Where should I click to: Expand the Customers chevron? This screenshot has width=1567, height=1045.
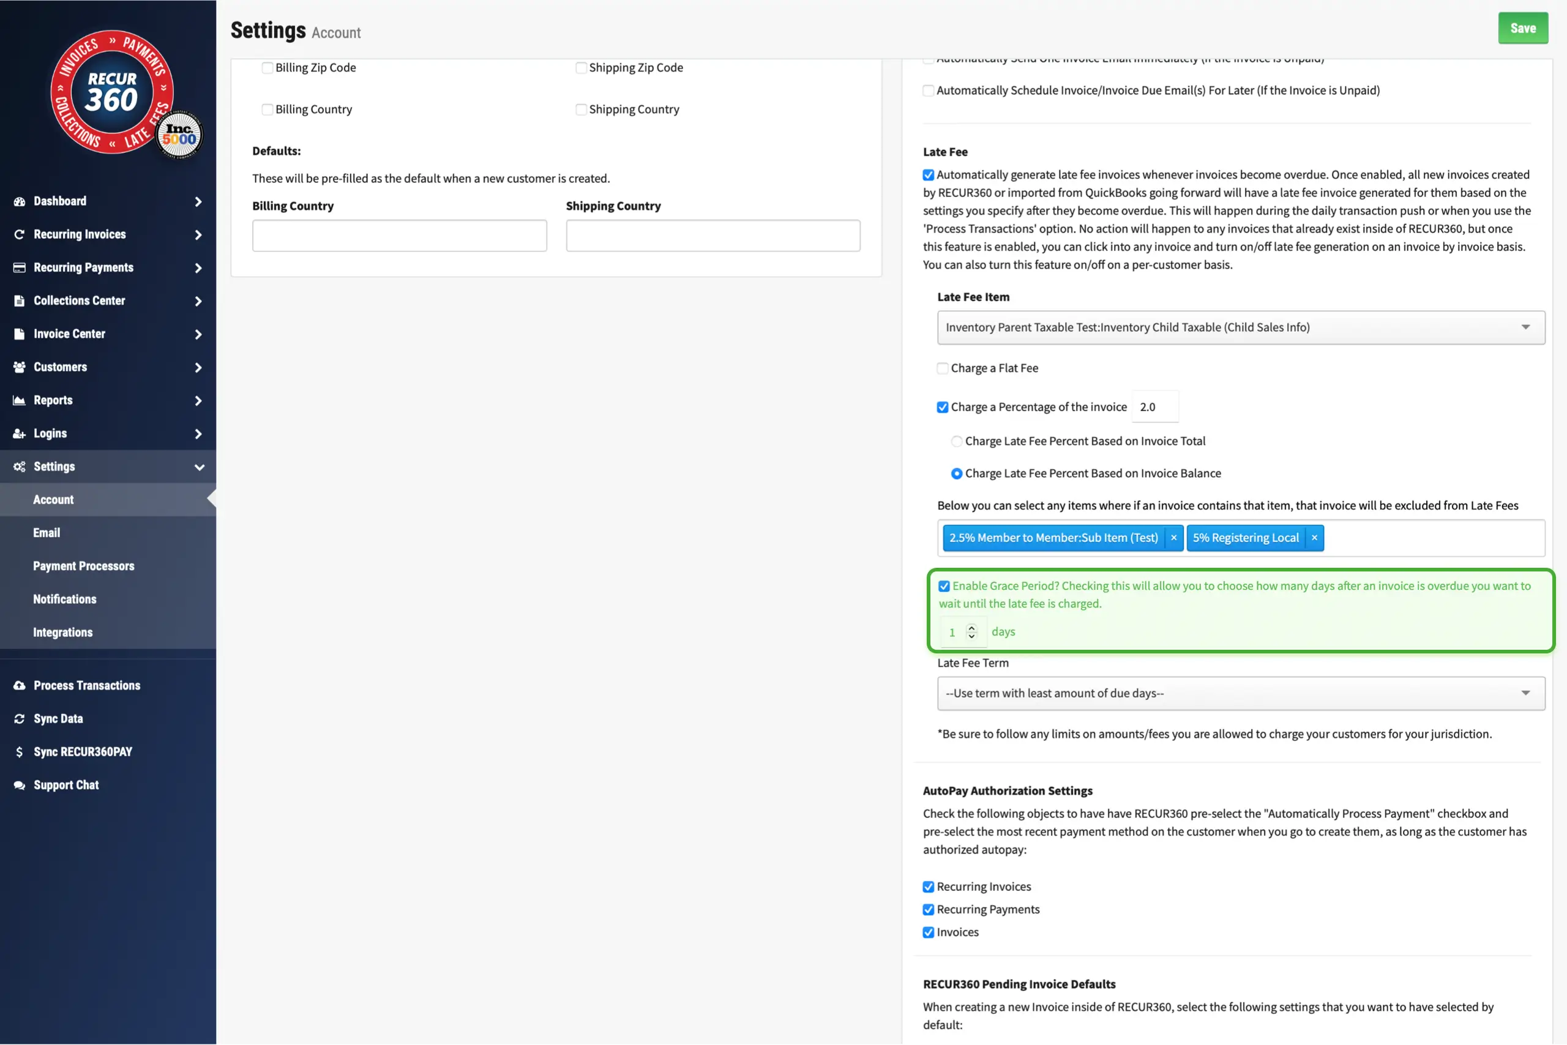click(198, 368)
